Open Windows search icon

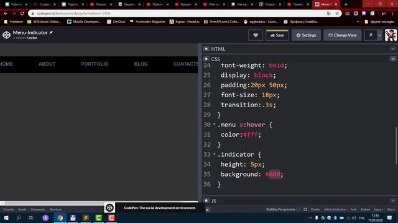coord(19,217)
